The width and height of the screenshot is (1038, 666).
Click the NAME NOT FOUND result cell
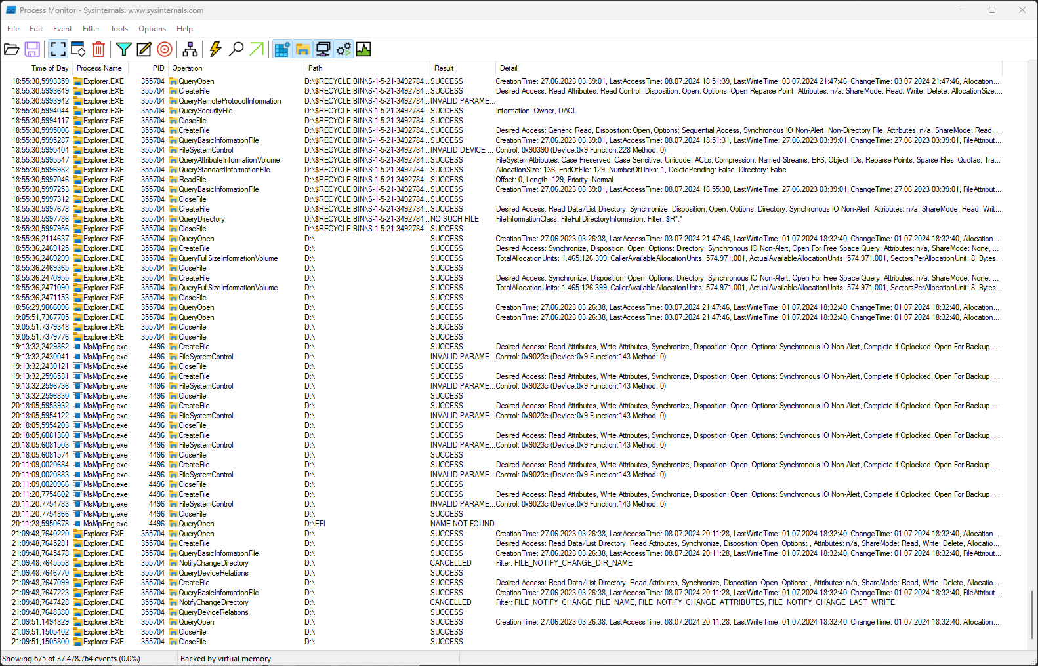tap(463, 524)
